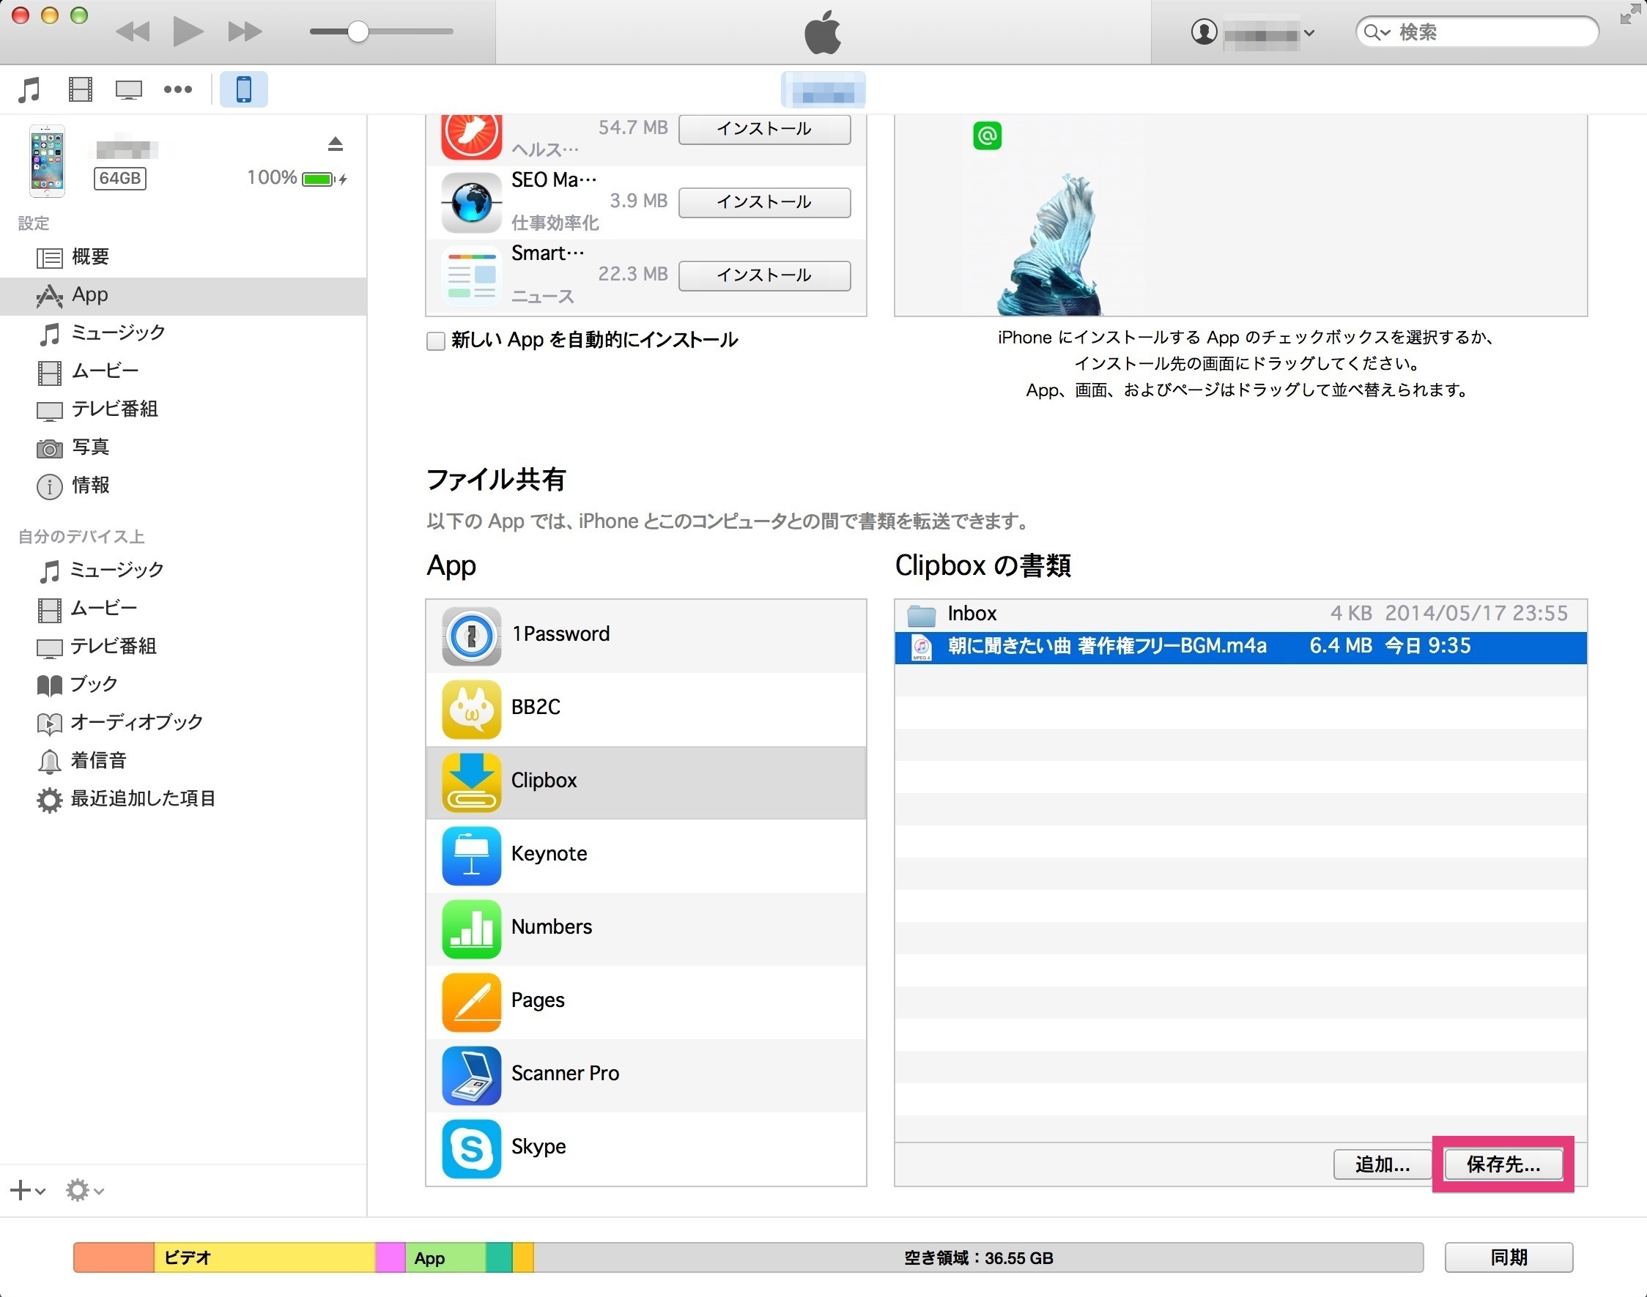Enable 新しい App を自動的にインストール checkbox
Screen dimensions: 1647x1297
pos(436,341)
